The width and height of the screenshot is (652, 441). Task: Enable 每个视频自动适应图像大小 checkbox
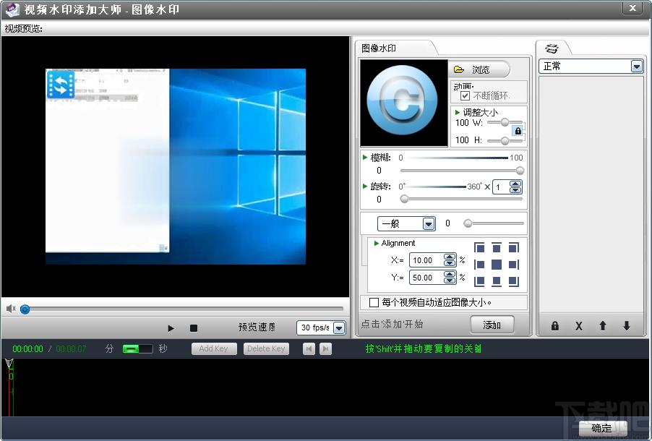click(374, 302)
